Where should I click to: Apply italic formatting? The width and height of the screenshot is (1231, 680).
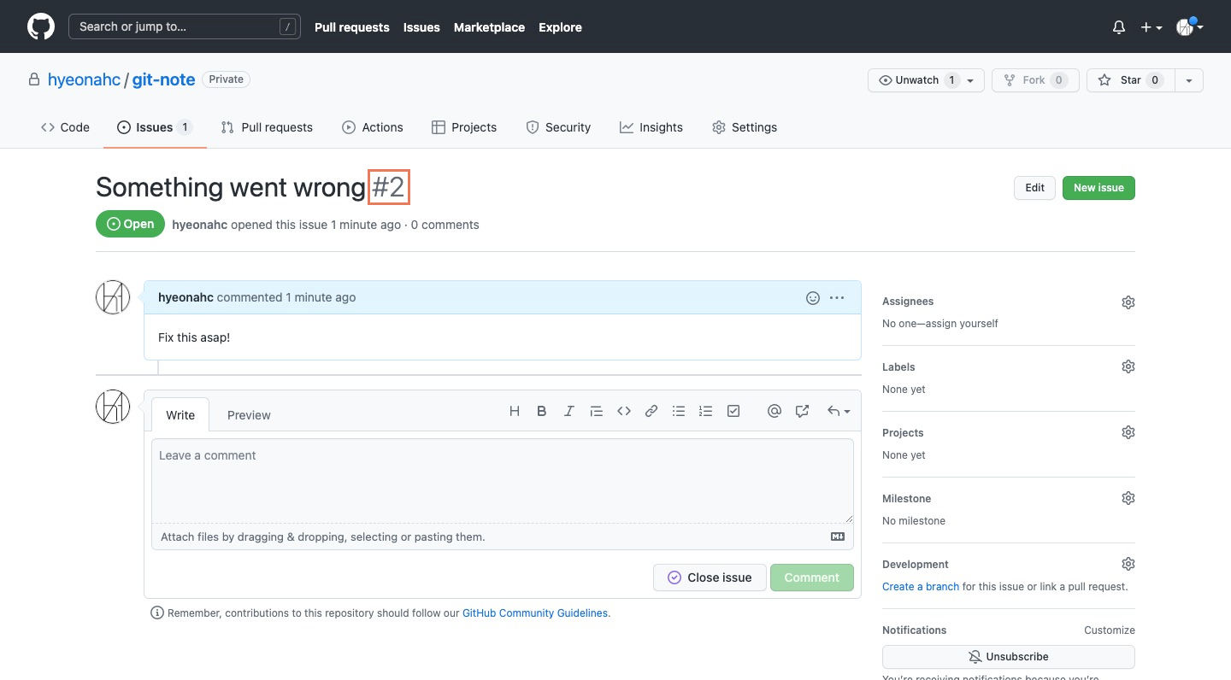(x=569, y=411)
